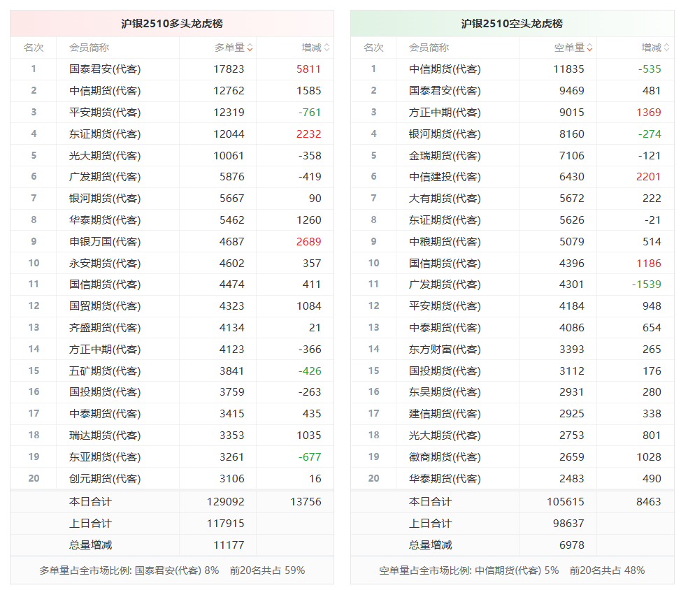Click 空单量占全市场比例 footer text
Viewport: 681px width, 590px height.
512,570
